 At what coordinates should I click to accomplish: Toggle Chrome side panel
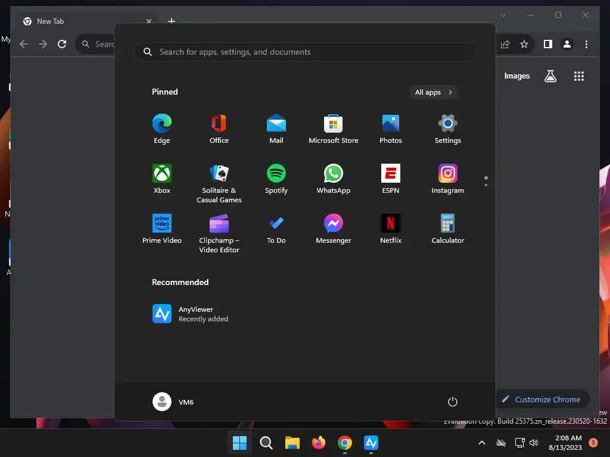pyautogui.click(x=548, y=44)
